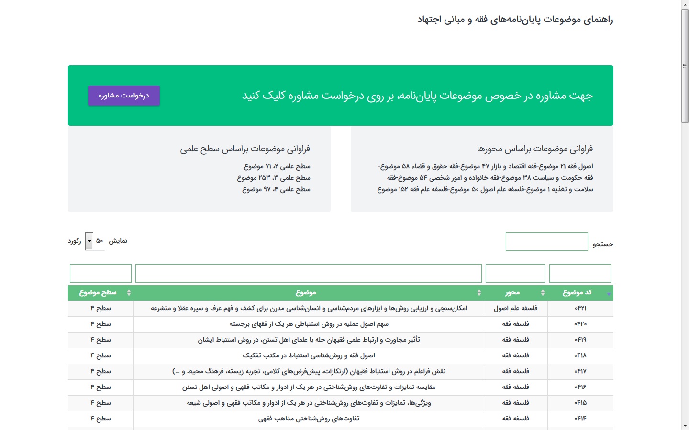689x430 pixels.
Task: Click the filter box above موضوع column
Action: [x=309, y=274]
